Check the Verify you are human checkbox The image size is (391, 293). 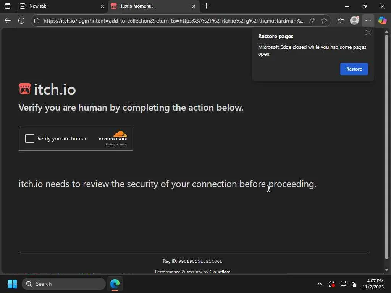[x=30, y=138]
